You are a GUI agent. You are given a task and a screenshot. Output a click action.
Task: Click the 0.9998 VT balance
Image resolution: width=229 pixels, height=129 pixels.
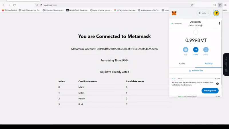coord(196,40)
